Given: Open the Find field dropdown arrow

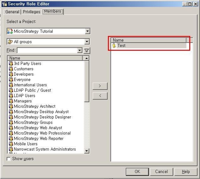Looking at the screenshot, I should pyautogui.click(x=79, y=50).
